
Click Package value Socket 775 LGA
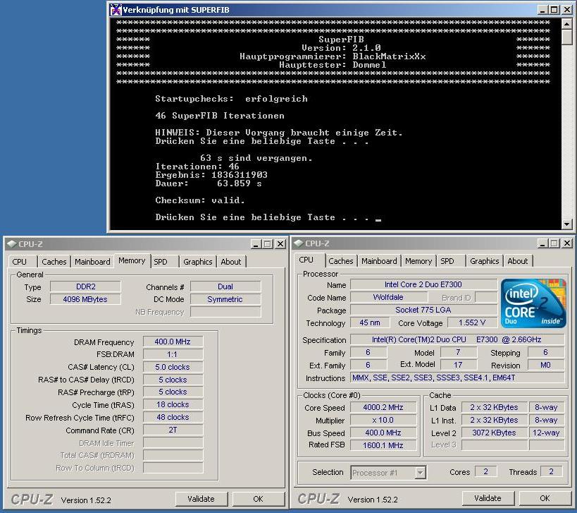(x=423, y=310)
